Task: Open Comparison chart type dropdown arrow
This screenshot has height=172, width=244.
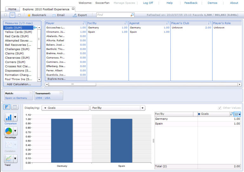Action: coord(15,117)
